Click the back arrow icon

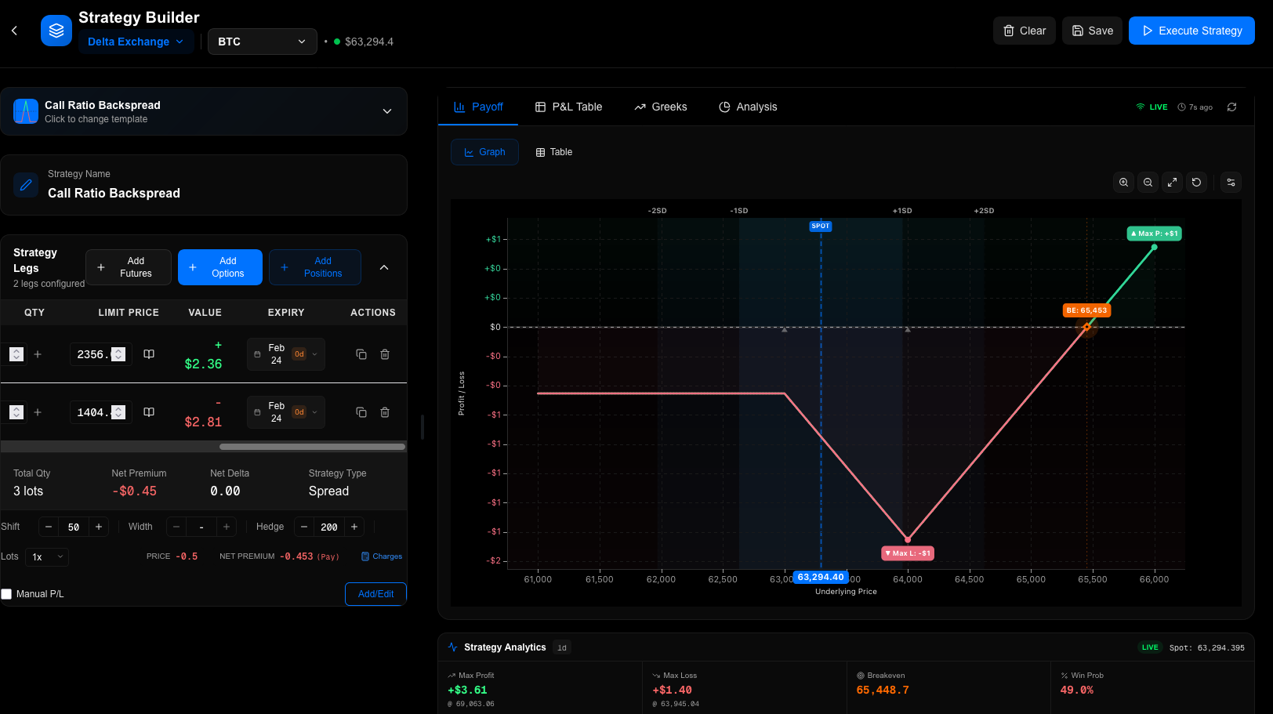click(14, 31)
